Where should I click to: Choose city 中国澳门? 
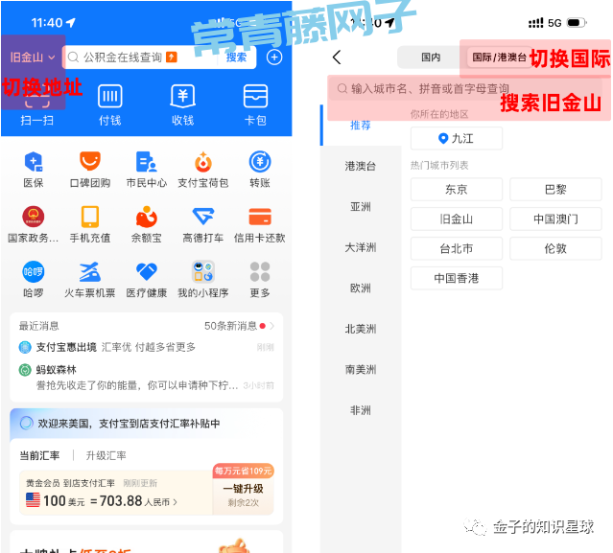pos(555,219)
